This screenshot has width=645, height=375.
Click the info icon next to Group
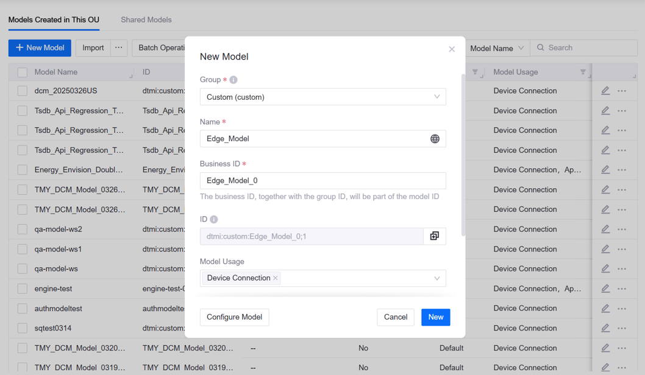point(233,80)
